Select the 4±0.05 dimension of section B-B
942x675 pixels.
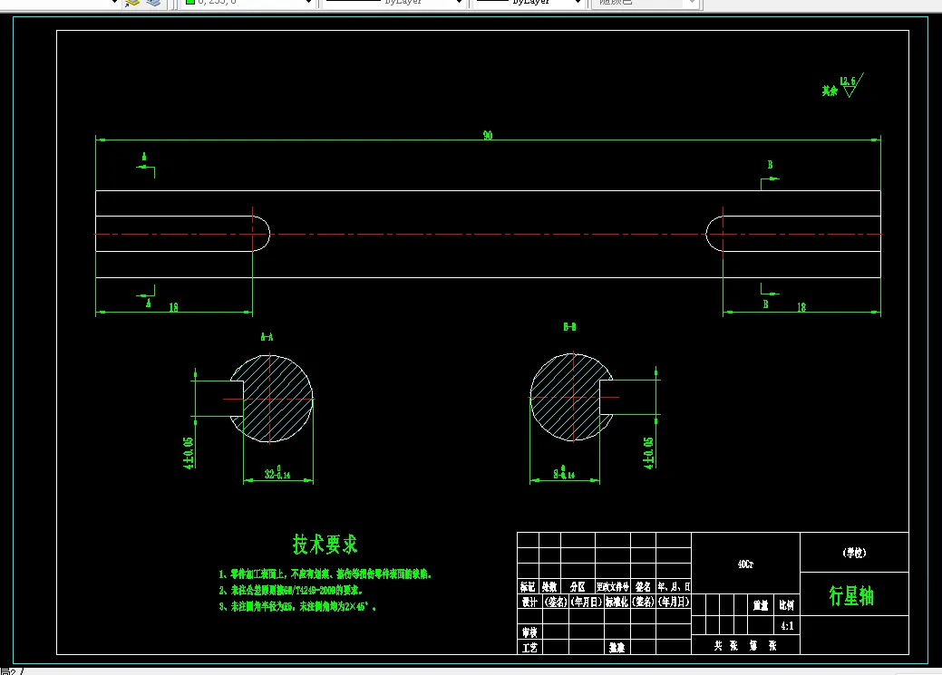tap(648, 453)
